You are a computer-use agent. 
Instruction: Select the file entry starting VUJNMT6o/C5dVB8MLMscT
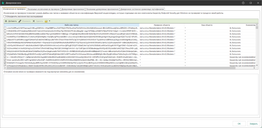pos(73,37)
